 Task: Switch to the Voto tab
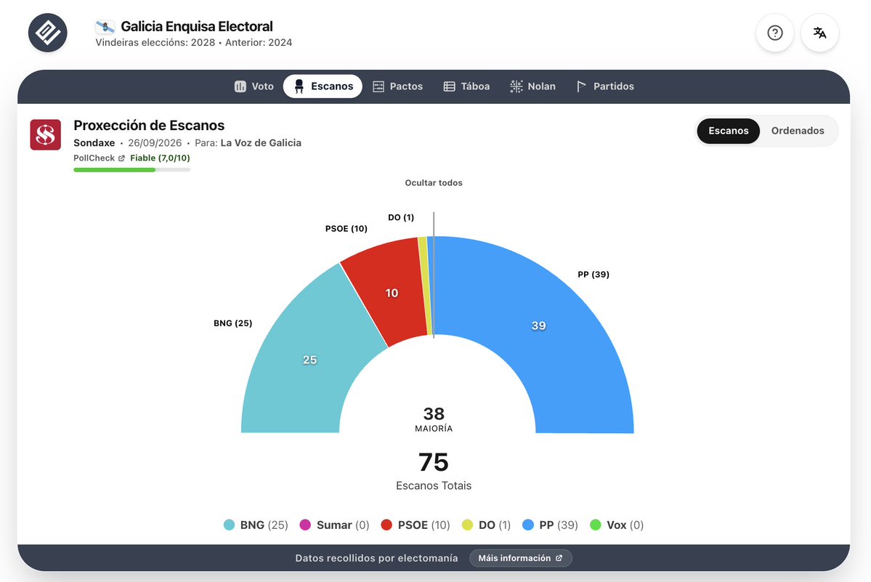[254, 86]
